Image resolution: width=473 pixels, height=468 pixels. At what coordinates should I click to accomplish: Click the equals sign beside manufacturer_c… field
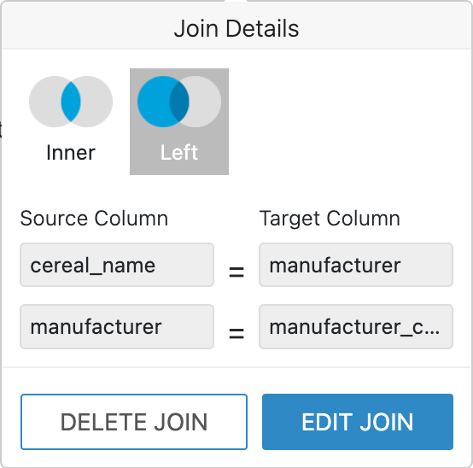click(x=236, y=334)
